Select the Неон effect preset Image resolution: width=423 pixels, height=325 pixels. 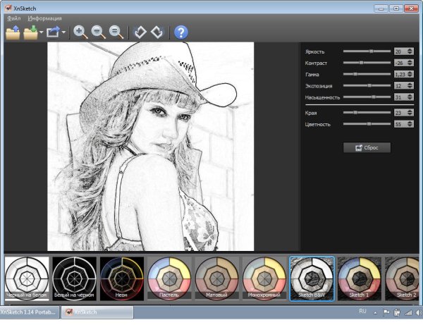coord(122,278)
